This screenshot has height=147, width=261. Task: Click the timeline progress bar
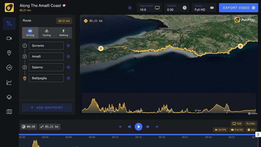coord(138,134)
